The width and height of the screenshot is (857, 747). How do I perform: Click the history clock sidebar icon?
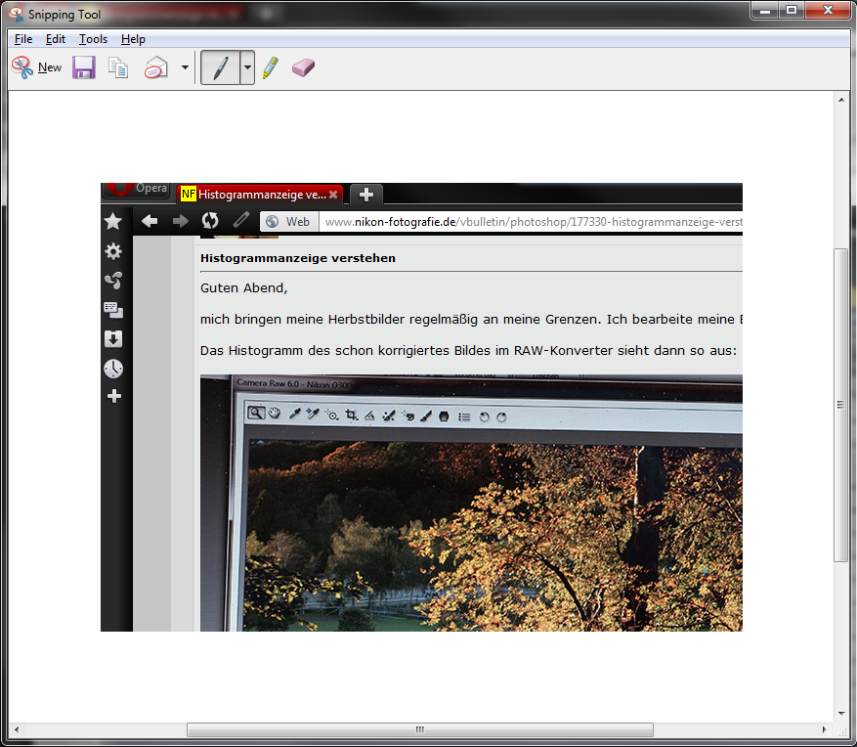point(113,369)
